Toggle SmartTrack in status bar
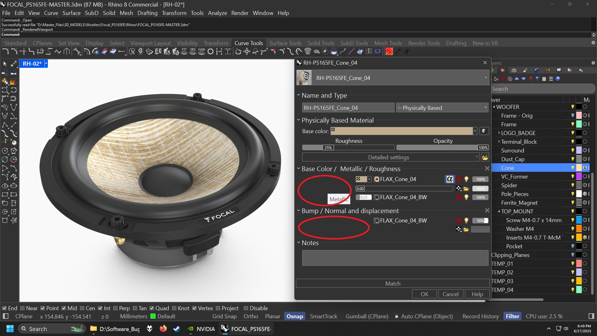This screenshot has width=597, height=336. coord(323,316)
